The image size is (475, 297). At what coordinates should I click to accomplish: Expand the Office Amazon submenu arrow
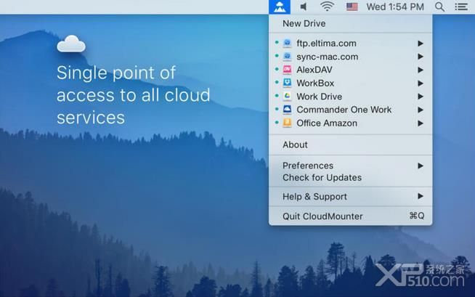(x=421, y=123)
